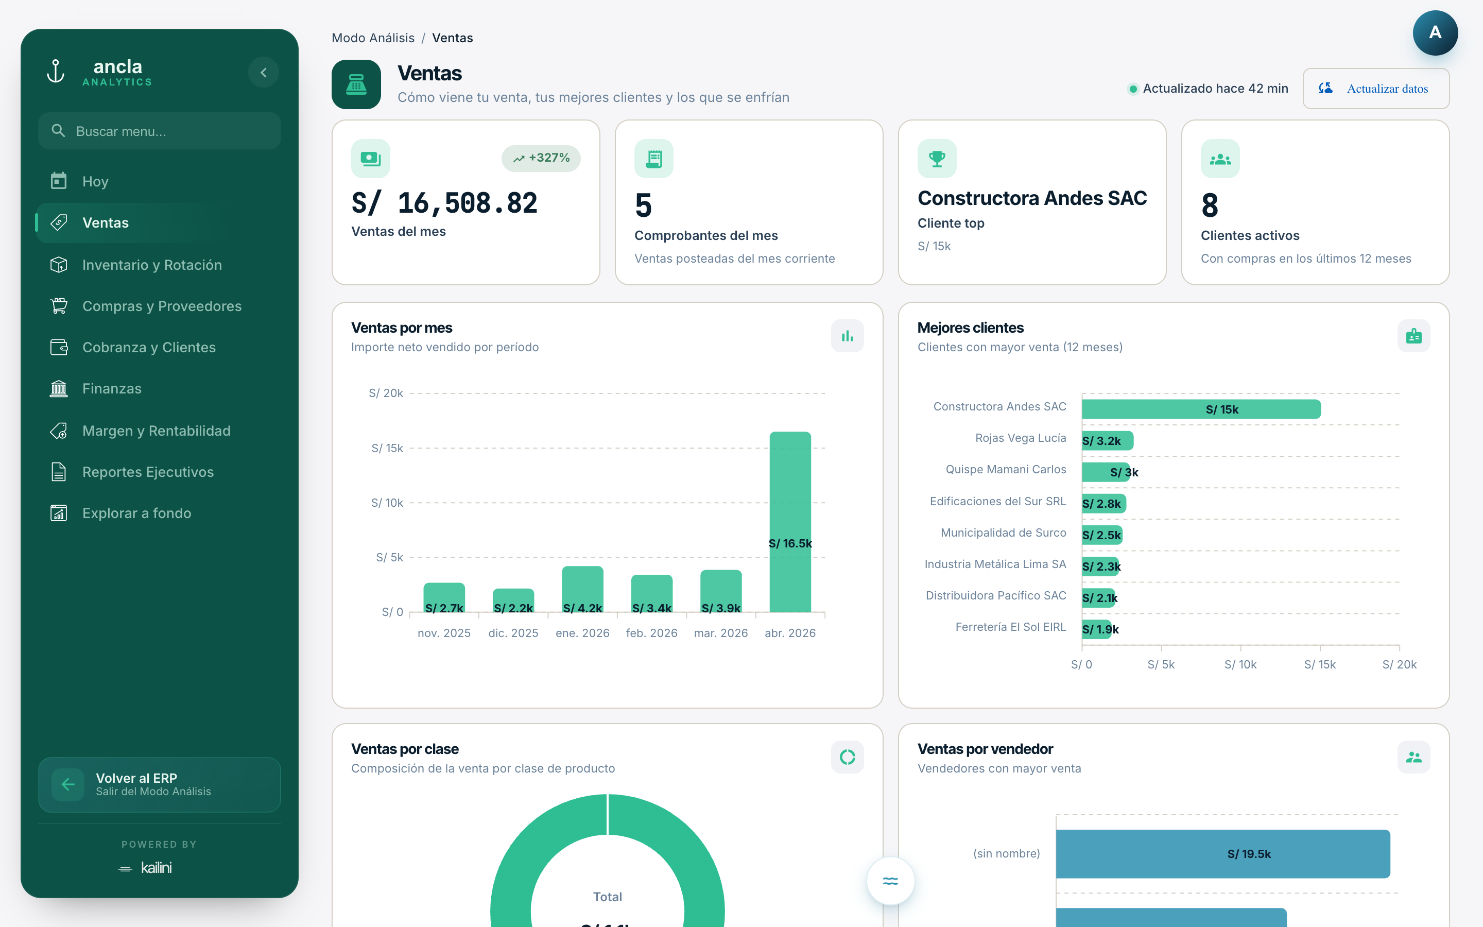Open Inventario y Rotación section

(x=159, y=264)
